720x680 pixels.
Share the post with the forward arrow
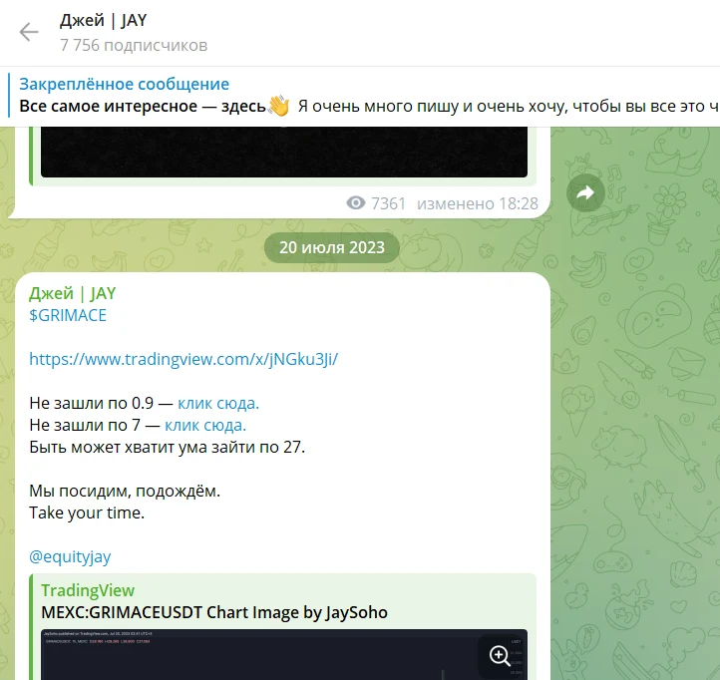[x=585, y=192]
